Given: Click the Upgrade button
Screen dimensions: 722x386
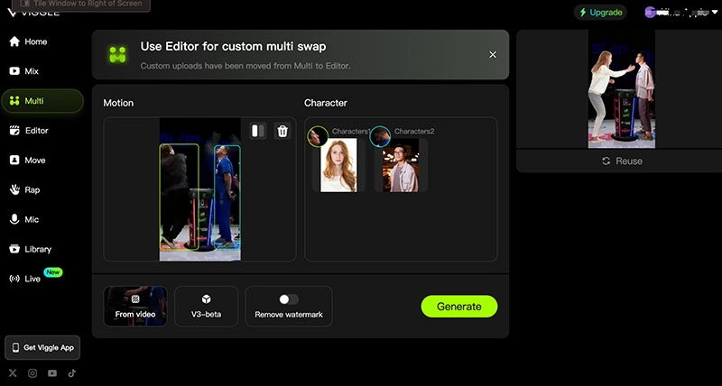Looking at the screenshot, I should pos(600,13).
